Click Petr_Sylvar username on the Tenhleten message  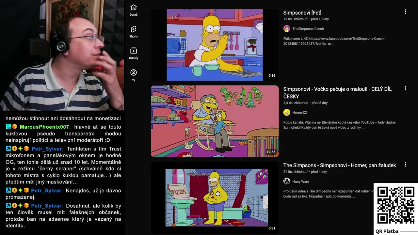click(46, 149)
